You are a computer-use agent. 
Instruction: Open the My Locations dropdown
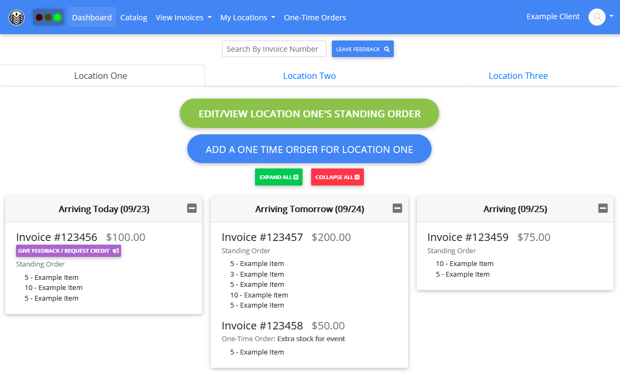[248, 17]
